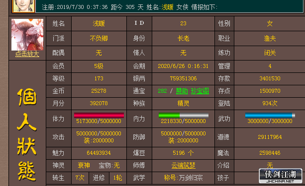
Task: Click the charm value 64493934
Action: 99,153
